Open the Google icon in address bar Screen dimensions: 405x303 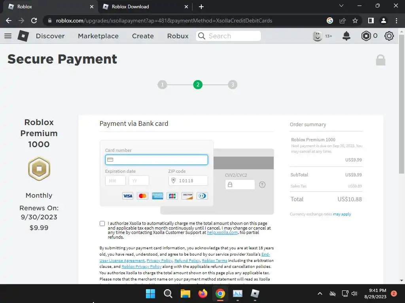click(x=329, y=21)
